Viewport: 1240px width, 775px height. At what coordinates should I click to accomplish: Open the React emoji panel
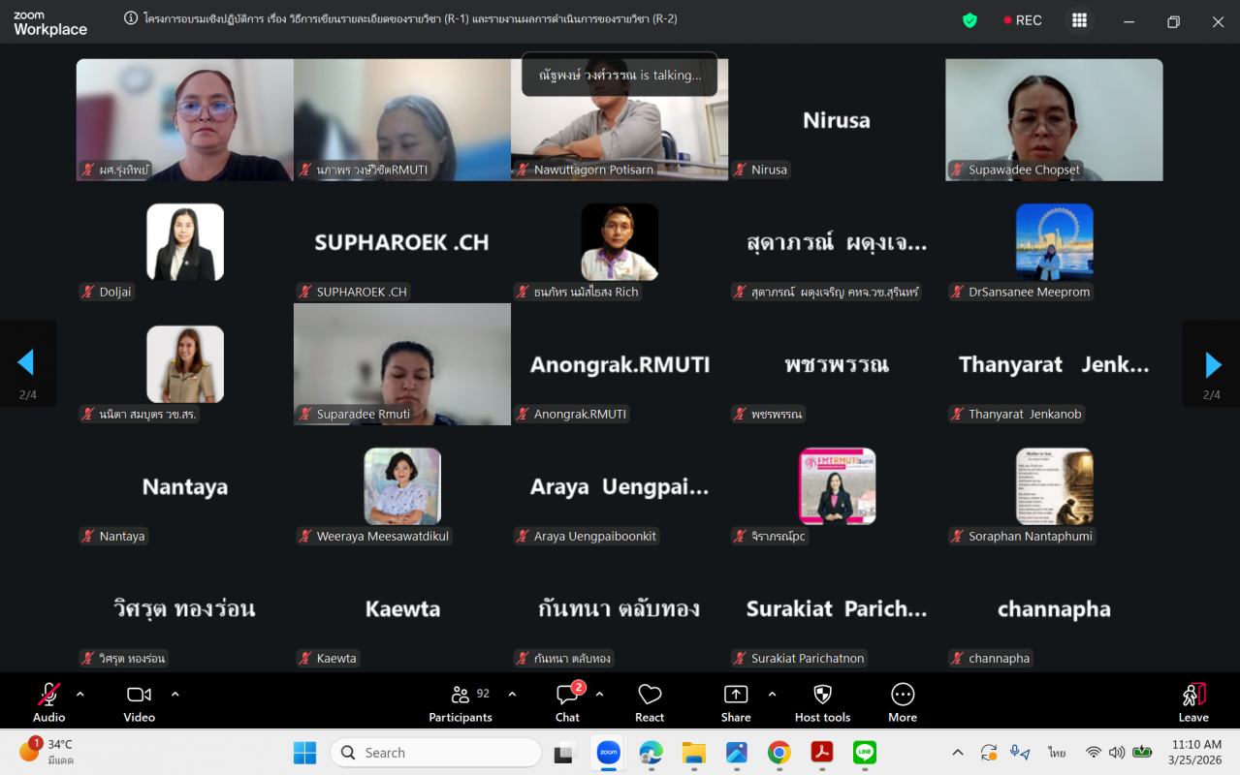tap(650, 701)
